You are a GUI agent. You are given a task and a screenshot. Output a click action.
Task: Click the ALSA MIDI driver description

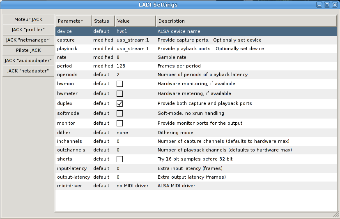pyautogui.click(x=177, y=186)
